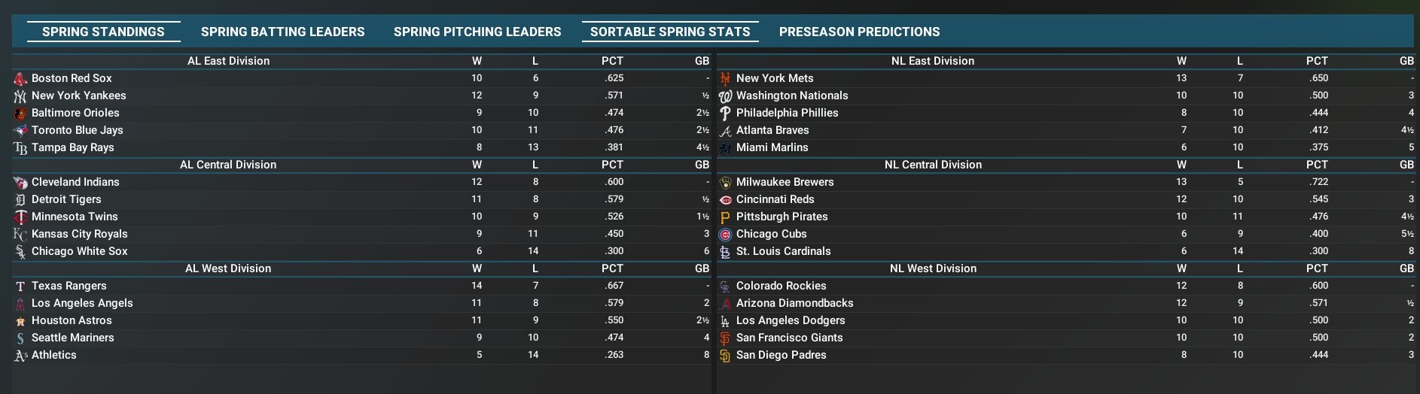Click the San Diego Padres logo icon
Image resolution: width=1420 pixels, height=394 pixels.
click(725, 355)
